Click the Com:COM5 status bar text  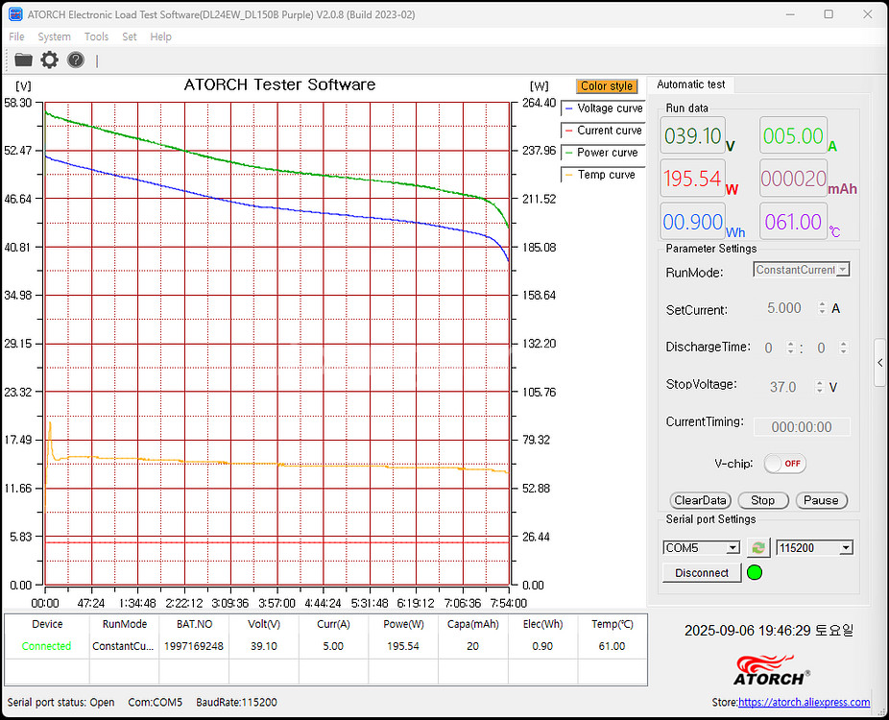click(156, 702)
